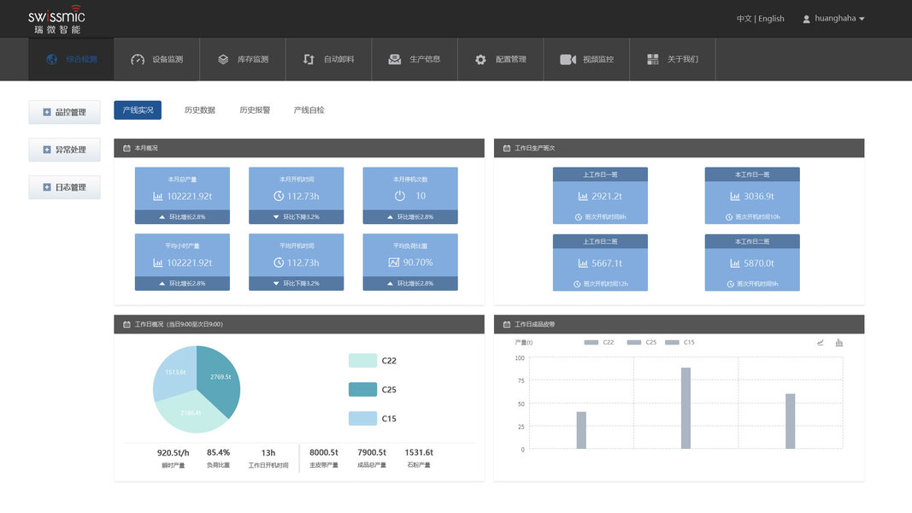Click the clock icon next to 班次开机时间10h
The height and width of the screenshot is (513, 912).
click(x=729, y=217)
